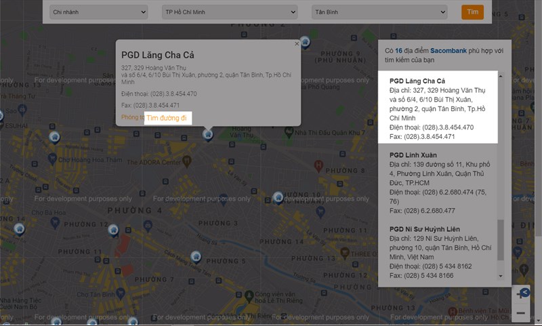This screenshot has height=326, width=542.
Task: Click the Chợ Bà Hoa shopping pin
Action: pyautogui.click(x=55, y=222)
